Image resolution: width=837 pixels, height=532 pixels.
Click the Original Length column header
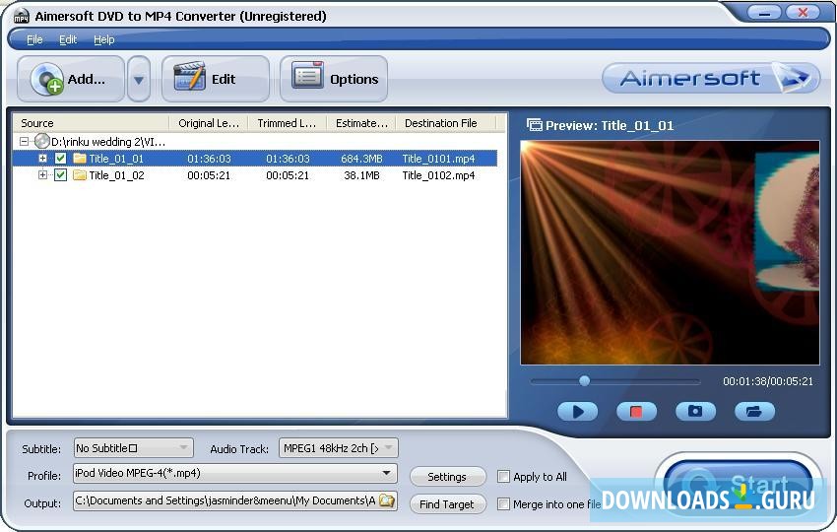pos(208,123)
